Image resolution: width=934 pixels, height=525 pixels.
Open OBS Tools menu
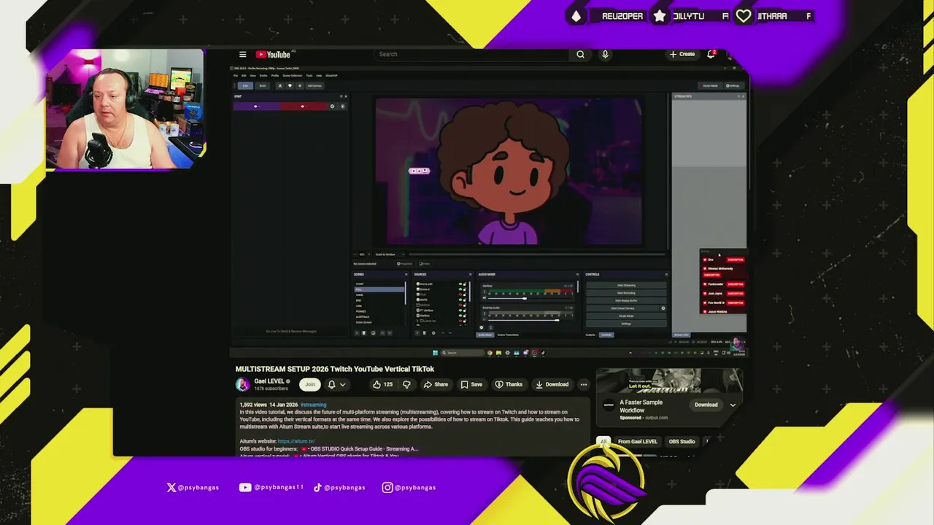click(x=309, y=76)
